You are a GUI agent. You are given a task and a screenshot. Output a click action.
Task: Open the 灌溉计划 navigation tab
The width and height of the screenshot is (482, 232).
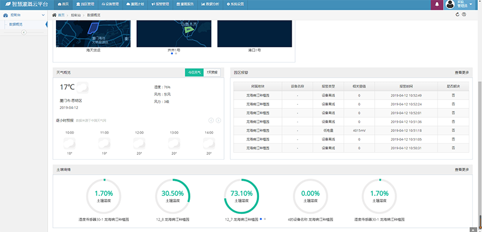135,4
